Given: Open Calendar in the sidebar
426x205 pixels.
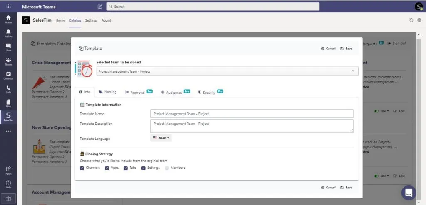Looking at the screenshot, I should (x=8, y=76).
